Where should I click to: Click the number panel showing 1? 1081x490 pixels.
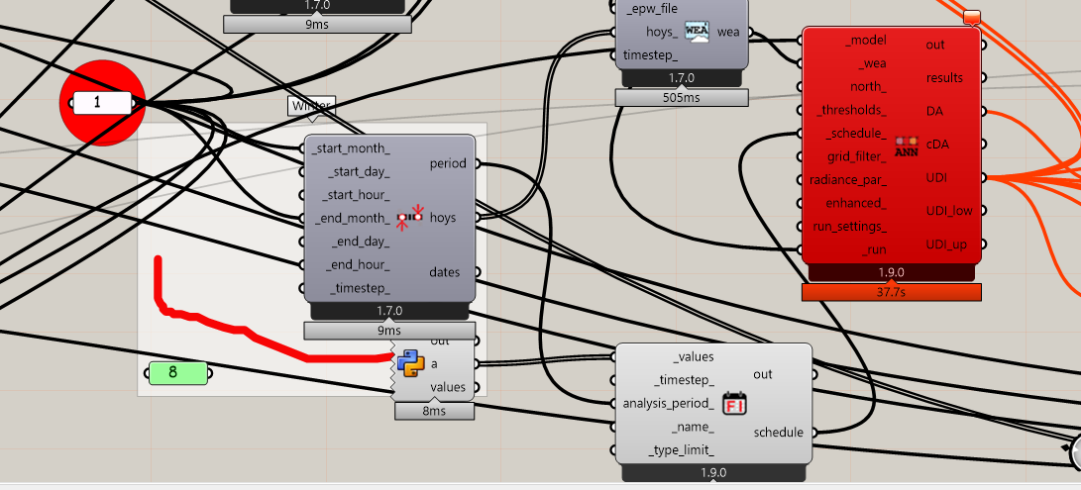(101, 102)
